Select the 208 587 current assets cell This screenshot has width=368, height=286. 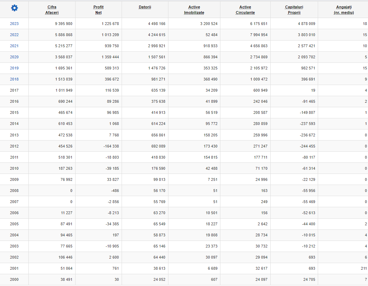[x=245, y=112]
